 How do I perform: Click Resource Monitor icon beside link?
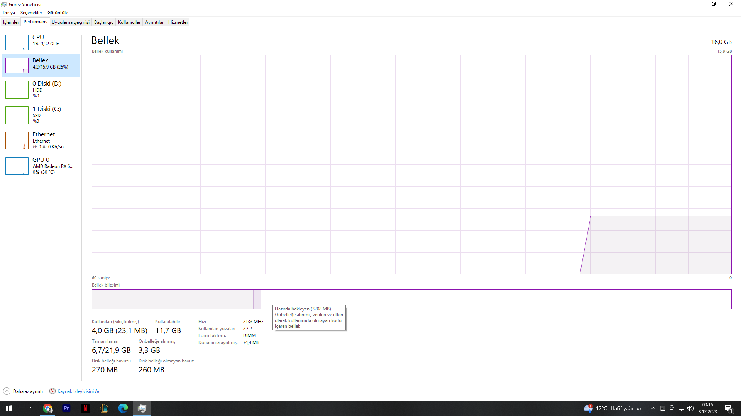pos(52,391)
